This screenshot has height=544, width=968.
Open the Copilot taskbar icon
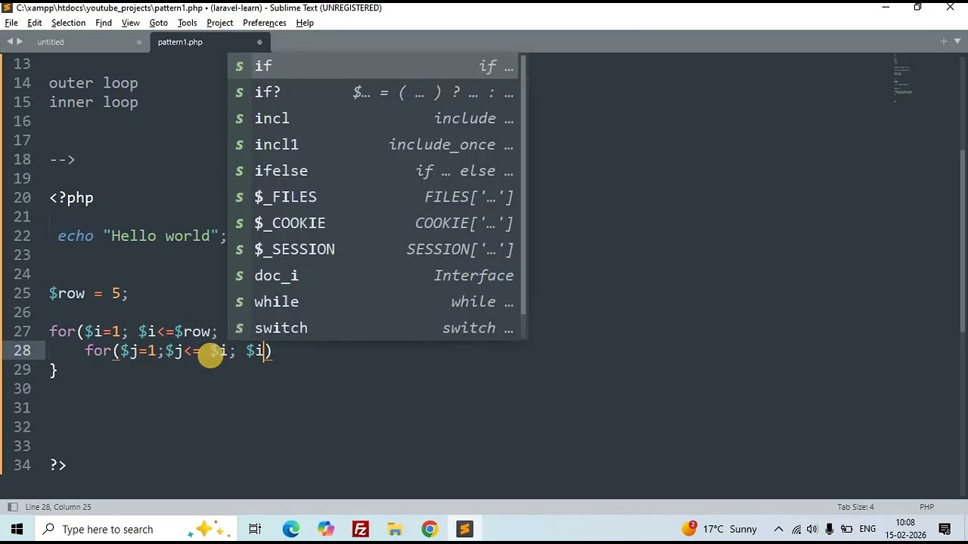(x=326, y=529)
